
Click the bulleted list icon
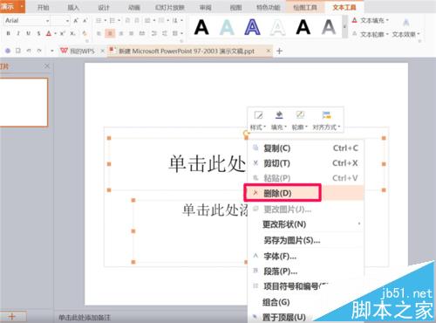99,21
